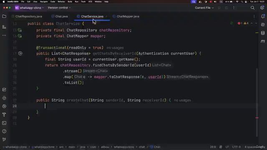Viewport: 267px width, 150px height.
Task: Open the Build hammer tool window
Action: coord(4,115)
